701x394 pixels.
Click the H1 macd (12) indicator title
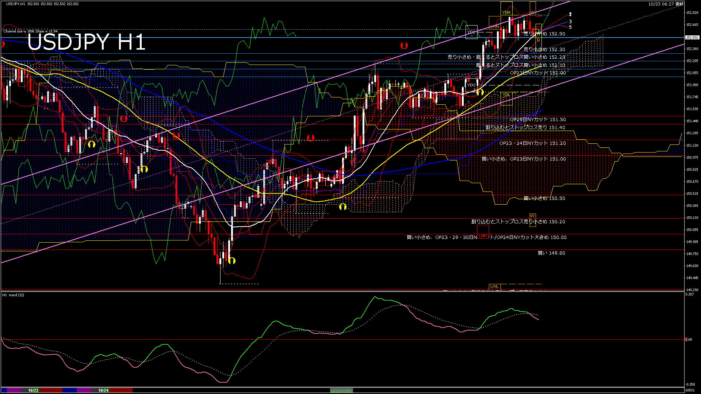pos(14,295)
